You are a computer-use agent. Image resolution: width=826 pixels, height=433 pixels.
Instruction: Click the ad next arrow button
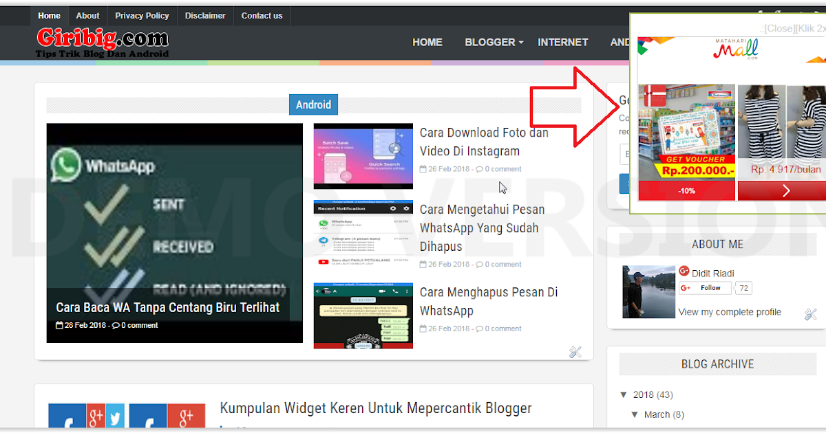click(x=785, y=190)
